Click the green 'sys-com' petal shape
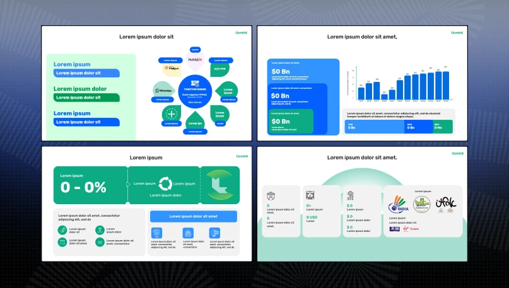The height and width of the screenshot is (288, 509). pos(219,69)
